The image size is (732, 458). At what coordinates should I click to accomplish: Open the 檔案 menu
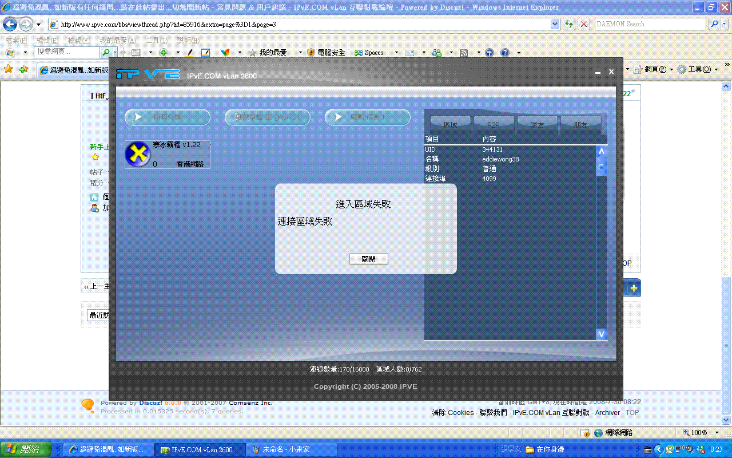click(16, 41)
